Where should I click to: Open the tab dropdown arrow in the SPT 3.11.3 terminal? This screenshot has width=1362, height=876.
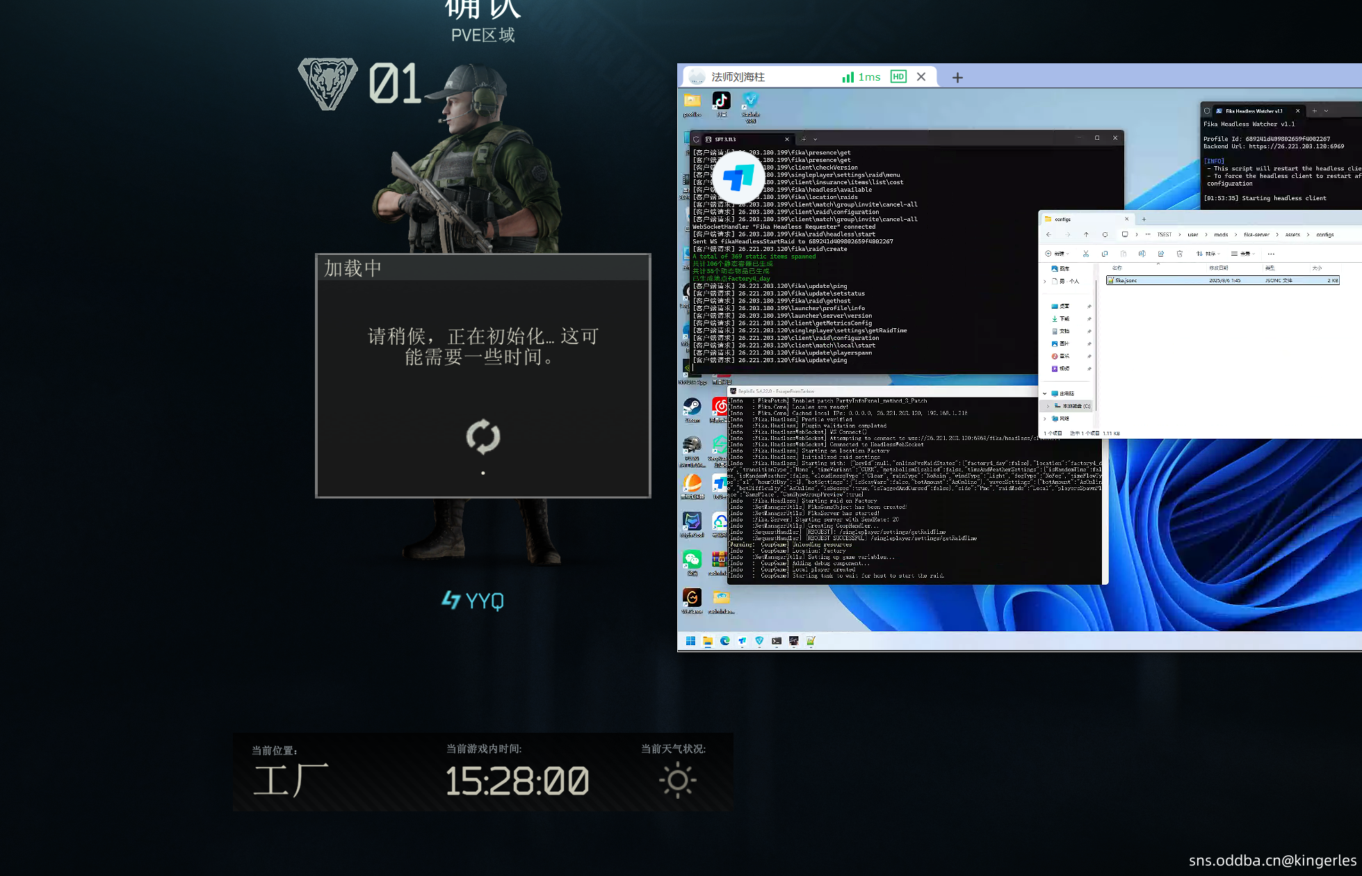[816, 139]
